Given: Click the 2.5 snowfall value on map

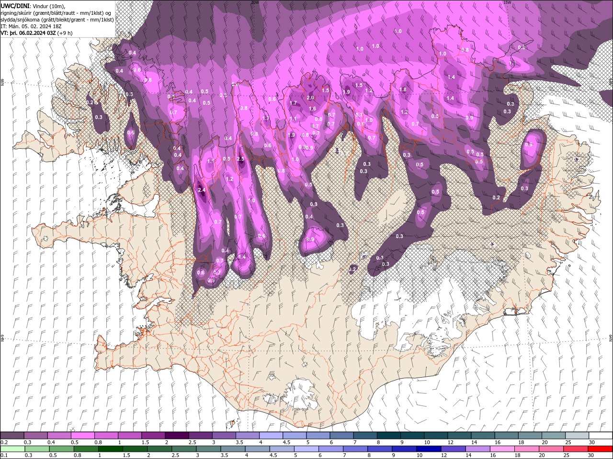Looking at the screenshot, I should (240, 159).
